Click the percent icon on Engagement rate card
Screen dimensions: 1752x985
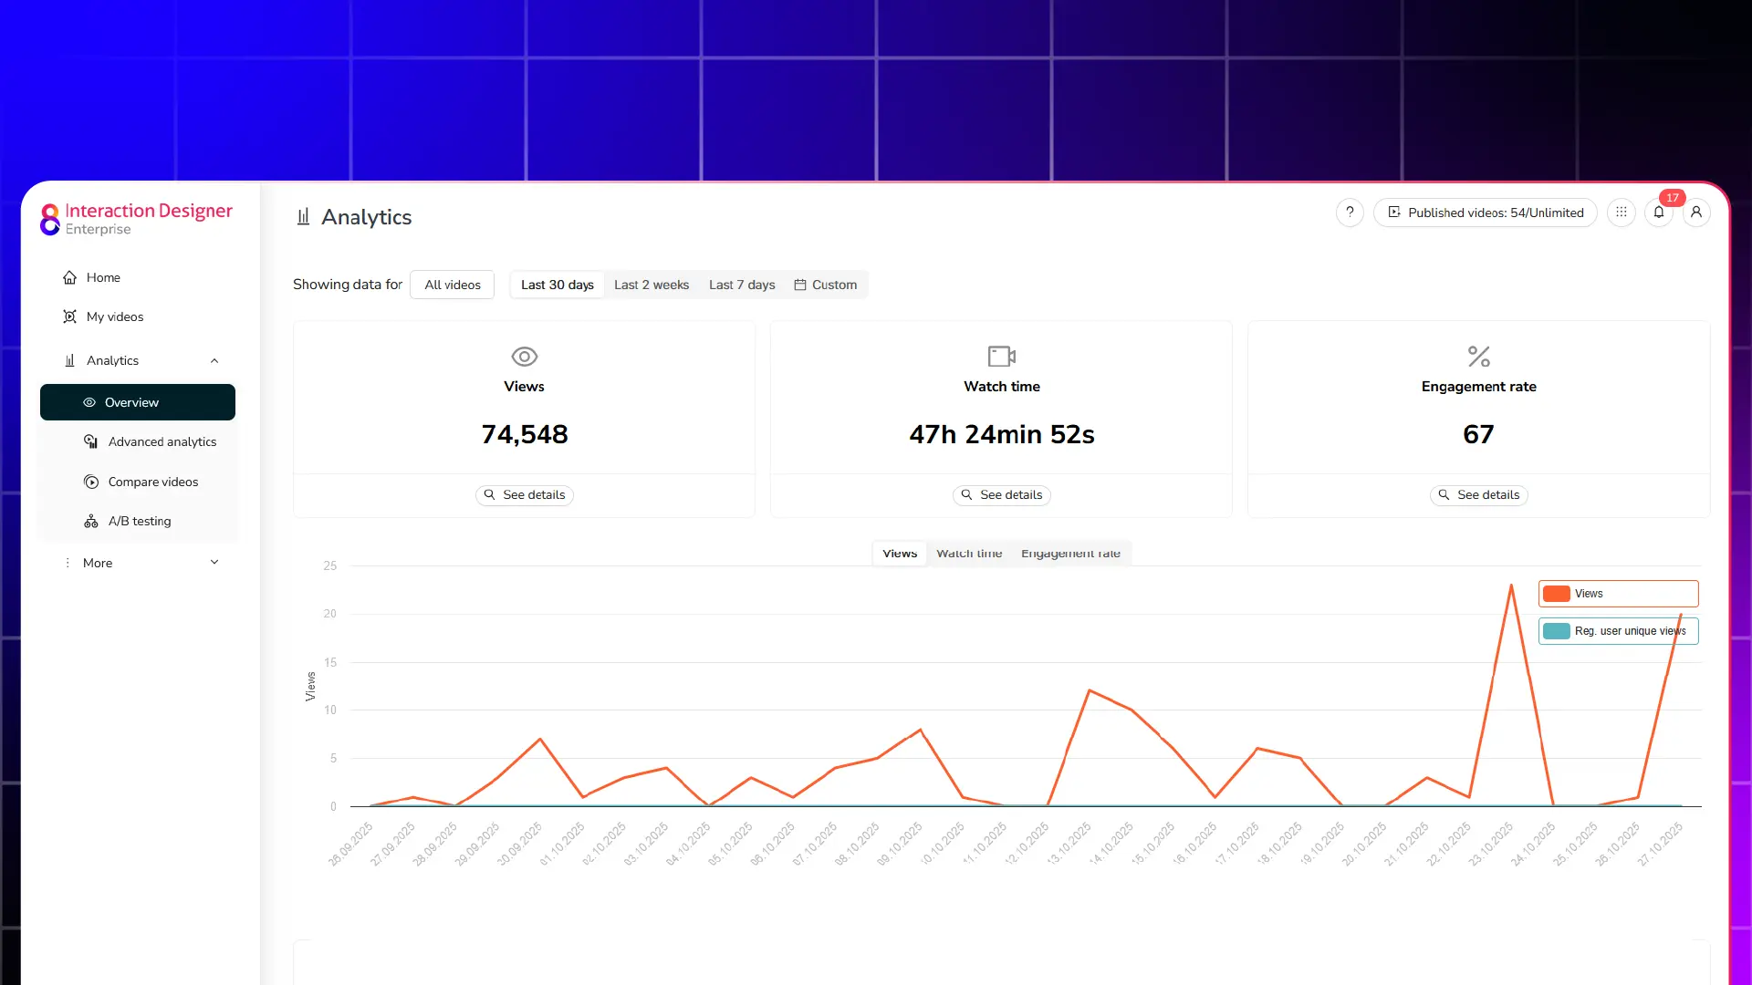click(1477, 356)
